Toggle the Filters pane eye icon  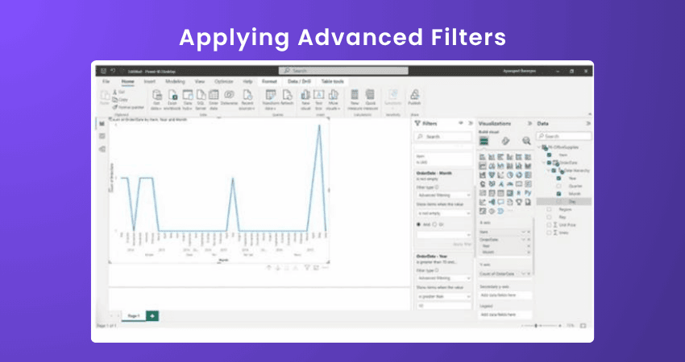(460, 123)
